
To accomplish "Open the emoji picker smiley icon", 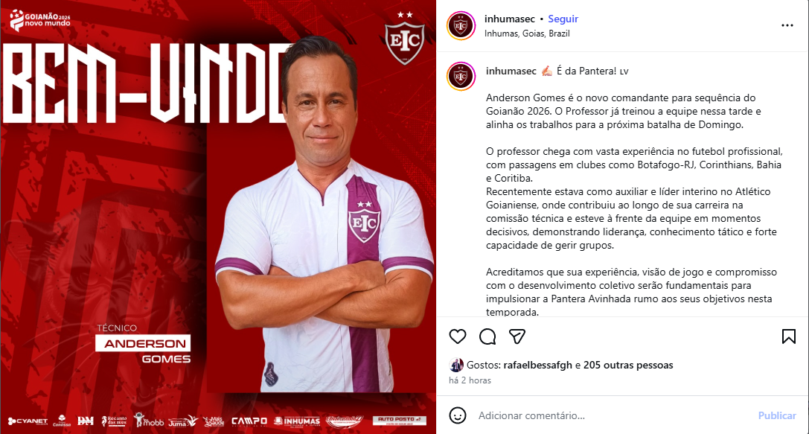I will 458,415.
